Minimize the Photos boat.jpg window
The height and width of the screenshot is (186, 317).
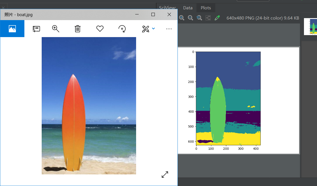pos(137,14)
